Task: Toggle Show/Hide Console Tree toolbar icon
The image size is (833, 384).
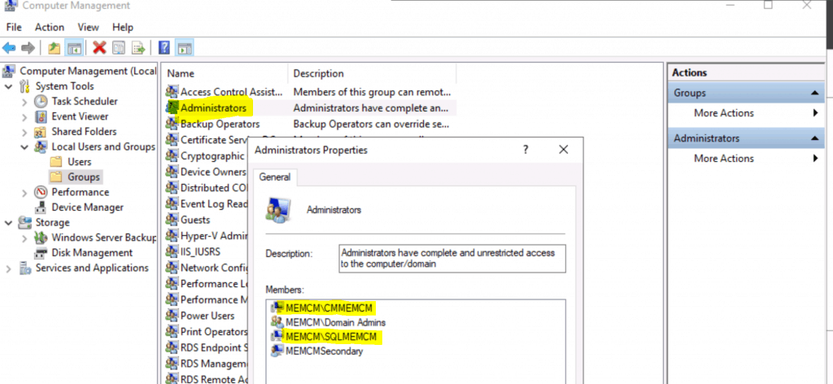Action: [73, 48]
